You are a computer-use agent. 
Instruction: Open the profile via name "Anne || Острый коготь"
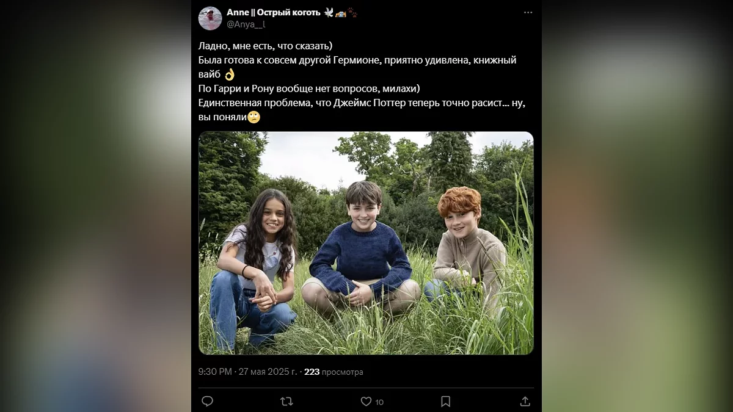[273, 12]
